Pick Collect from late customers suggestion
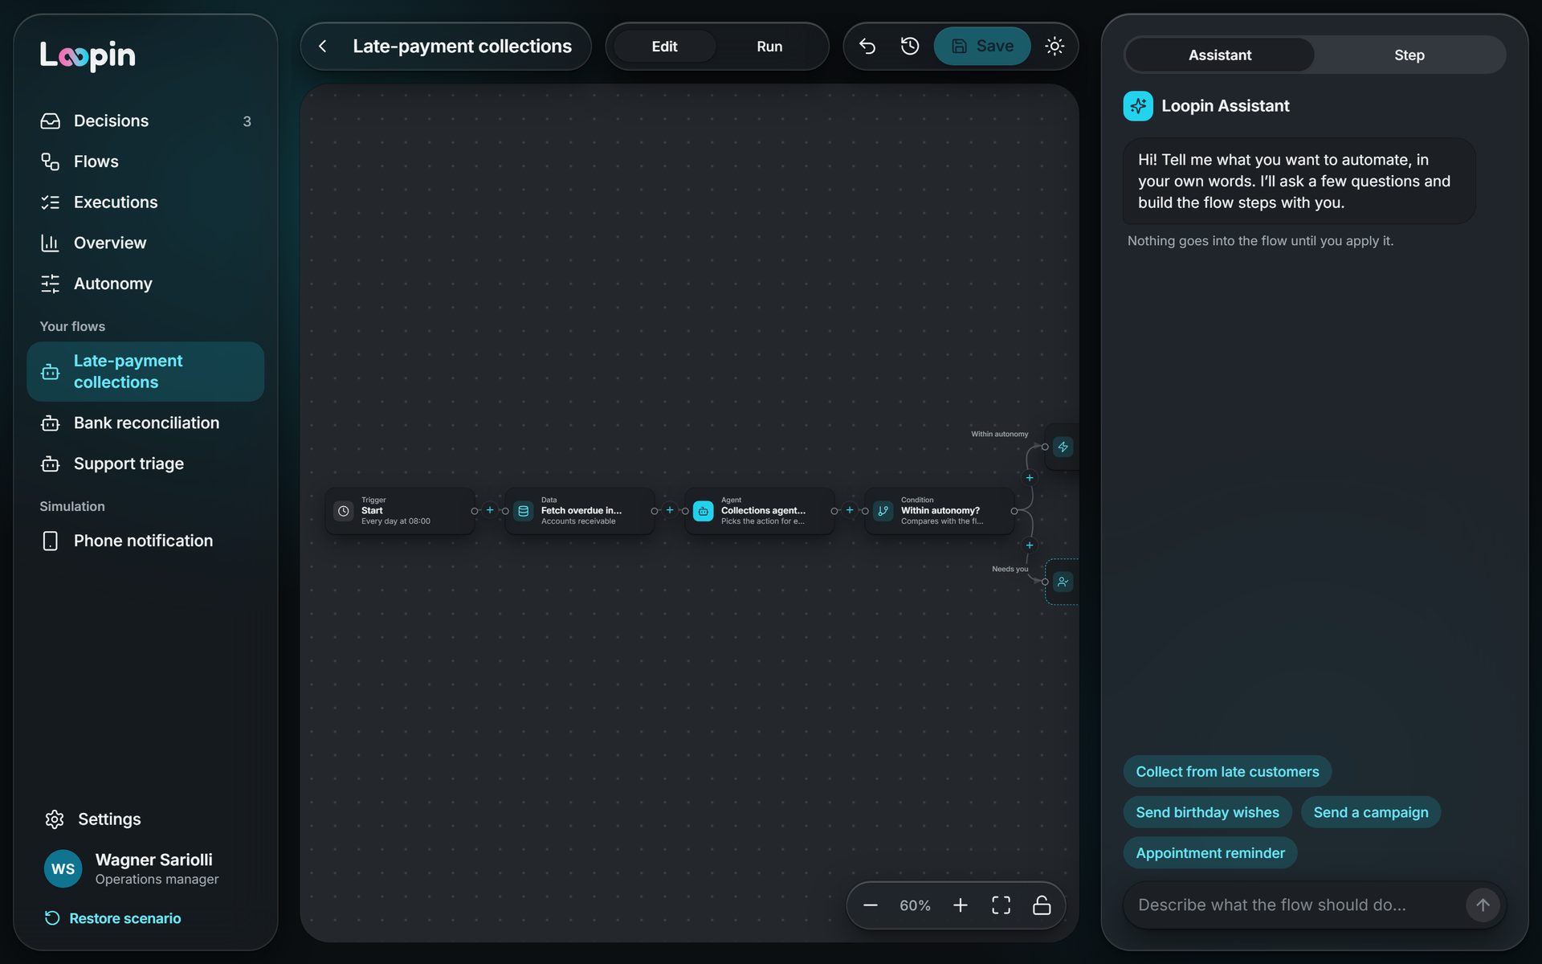Viewport: 1542px width, 964px height. click(x=1227, y=772)
